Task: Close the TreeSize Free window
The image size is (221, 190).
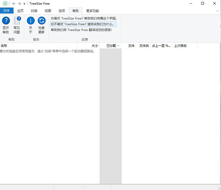Action: [214, 4]
